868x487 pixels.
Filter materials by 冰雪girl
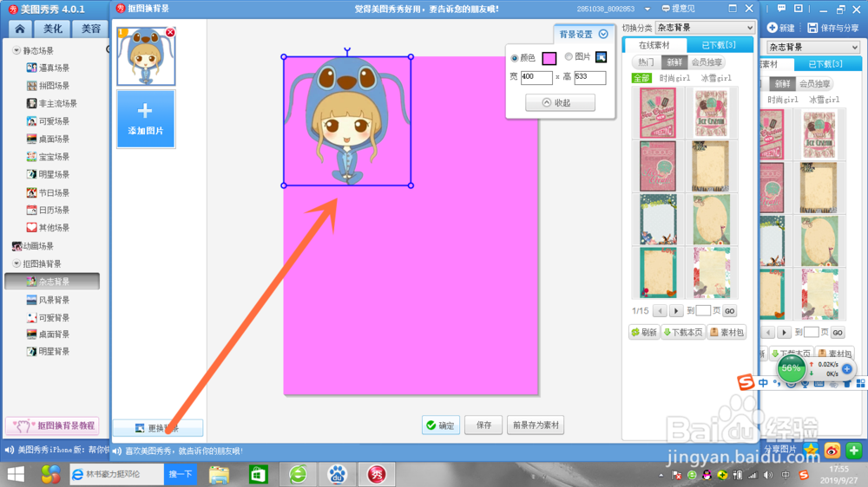(x=716, y=78)
